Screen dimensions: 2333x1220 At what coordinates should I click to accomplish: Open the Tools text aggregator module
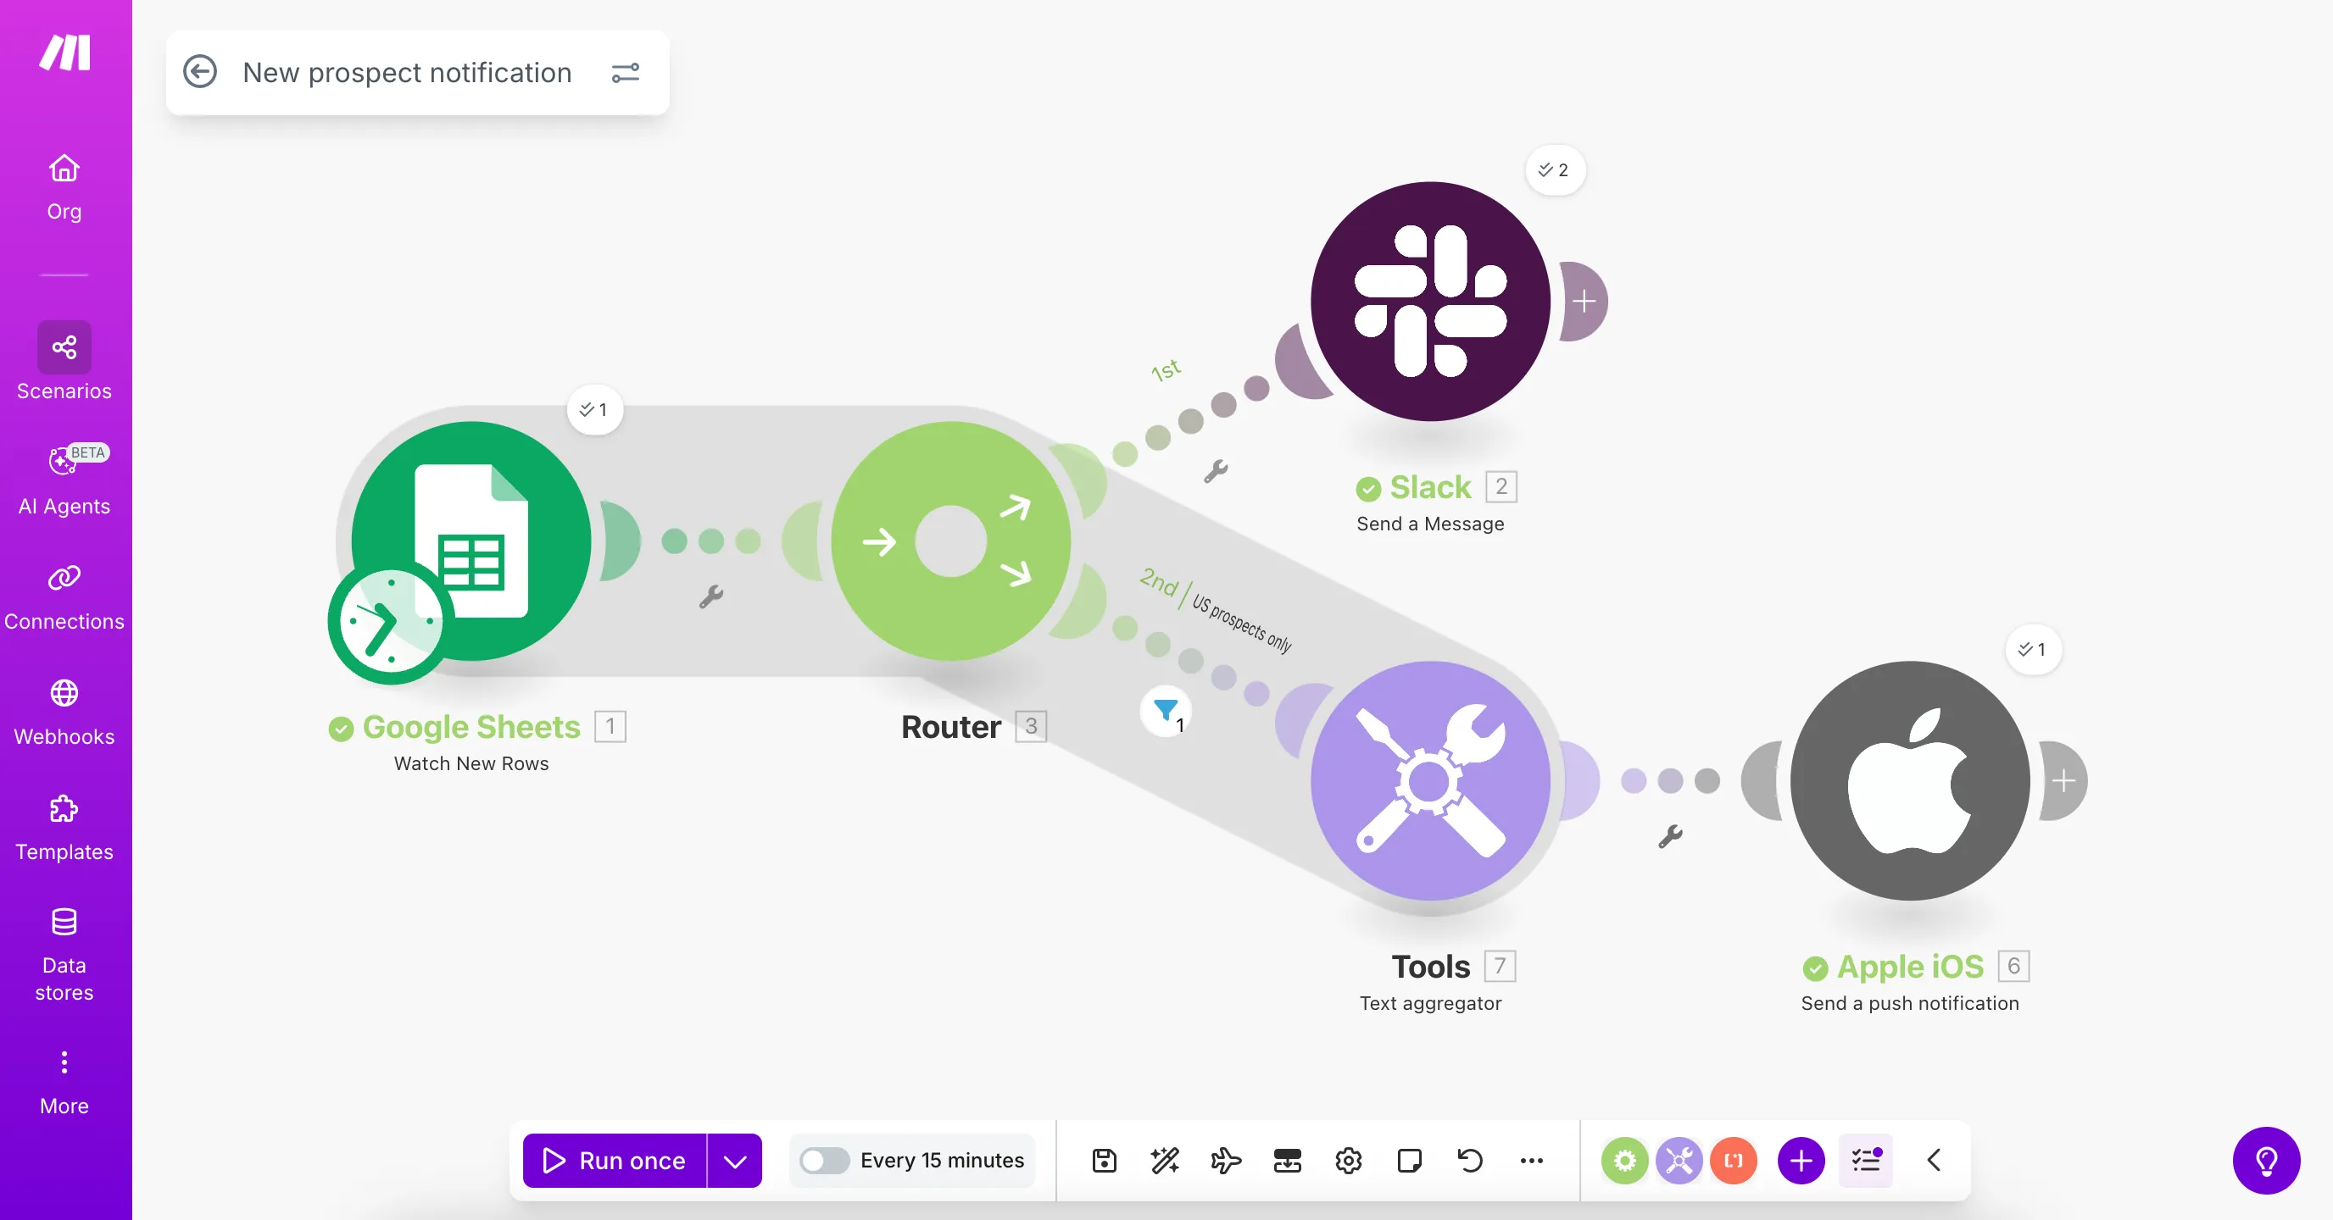[1430, 780]
